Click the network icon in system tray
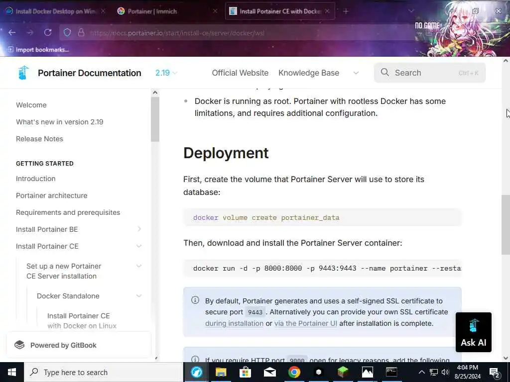This screenshot has width=510, height=382. pyautogui.click(x=434, y=372)
